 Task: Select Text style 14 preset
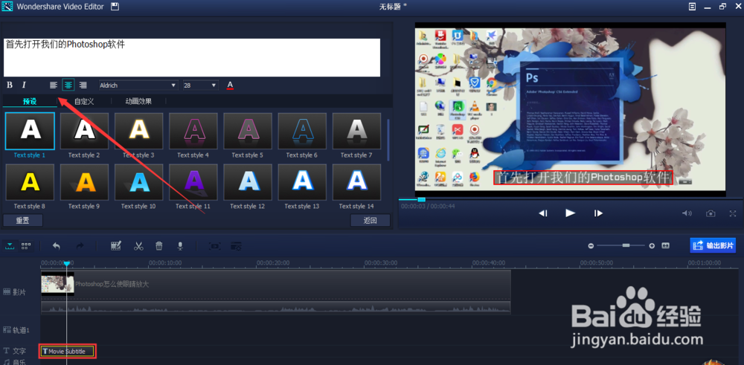point(356,182)
